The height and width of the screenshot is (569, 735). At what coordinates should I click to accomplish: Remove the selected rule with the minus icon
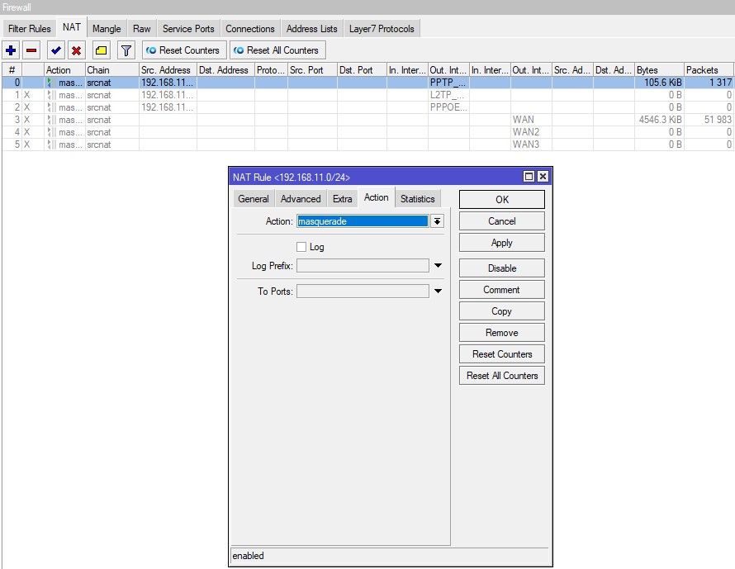click(31, 50)
